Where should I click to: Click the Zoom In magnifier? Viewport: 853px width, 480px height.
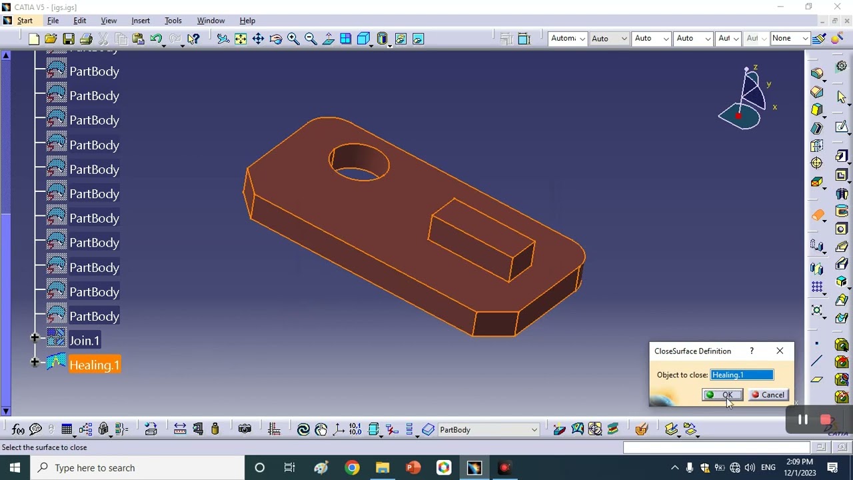point(293,39)
